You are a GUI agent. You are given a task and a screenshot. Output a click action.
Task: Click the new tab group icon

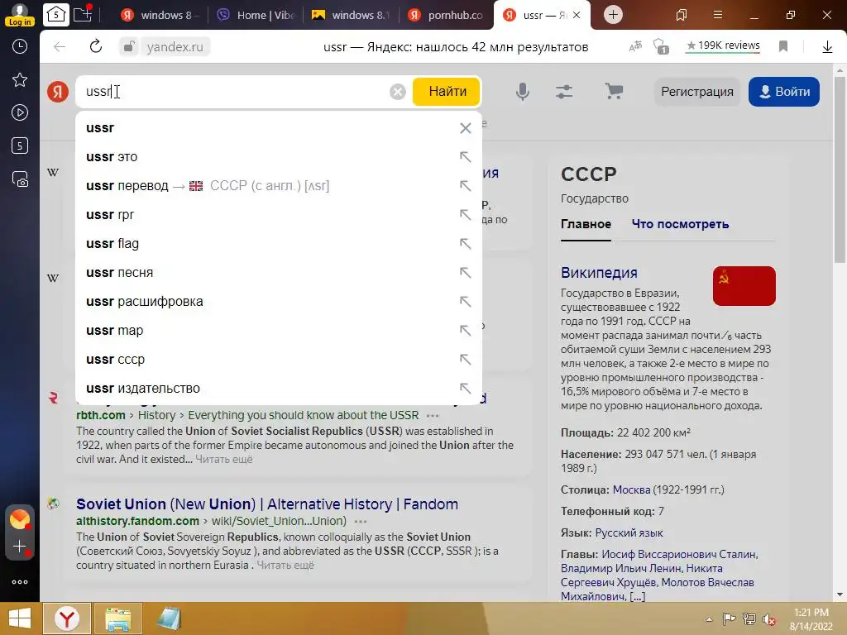(83, 15)
